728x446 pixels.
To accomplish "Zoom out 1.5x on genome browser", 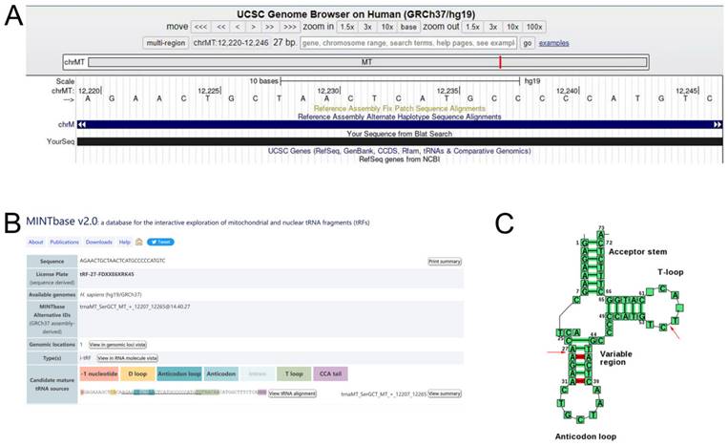I will tap(472, 27).
